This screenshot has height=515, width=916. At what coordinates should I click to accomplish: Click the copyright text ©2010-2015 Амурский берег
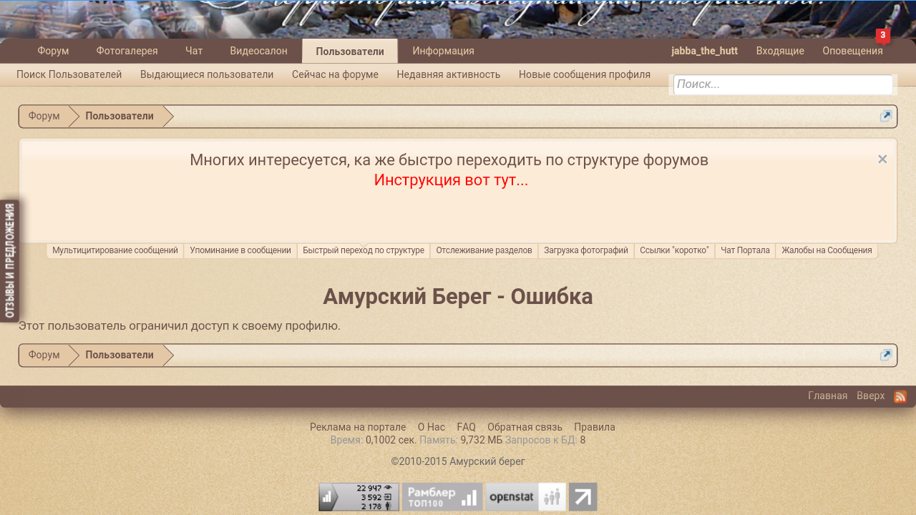coord(458,461)
